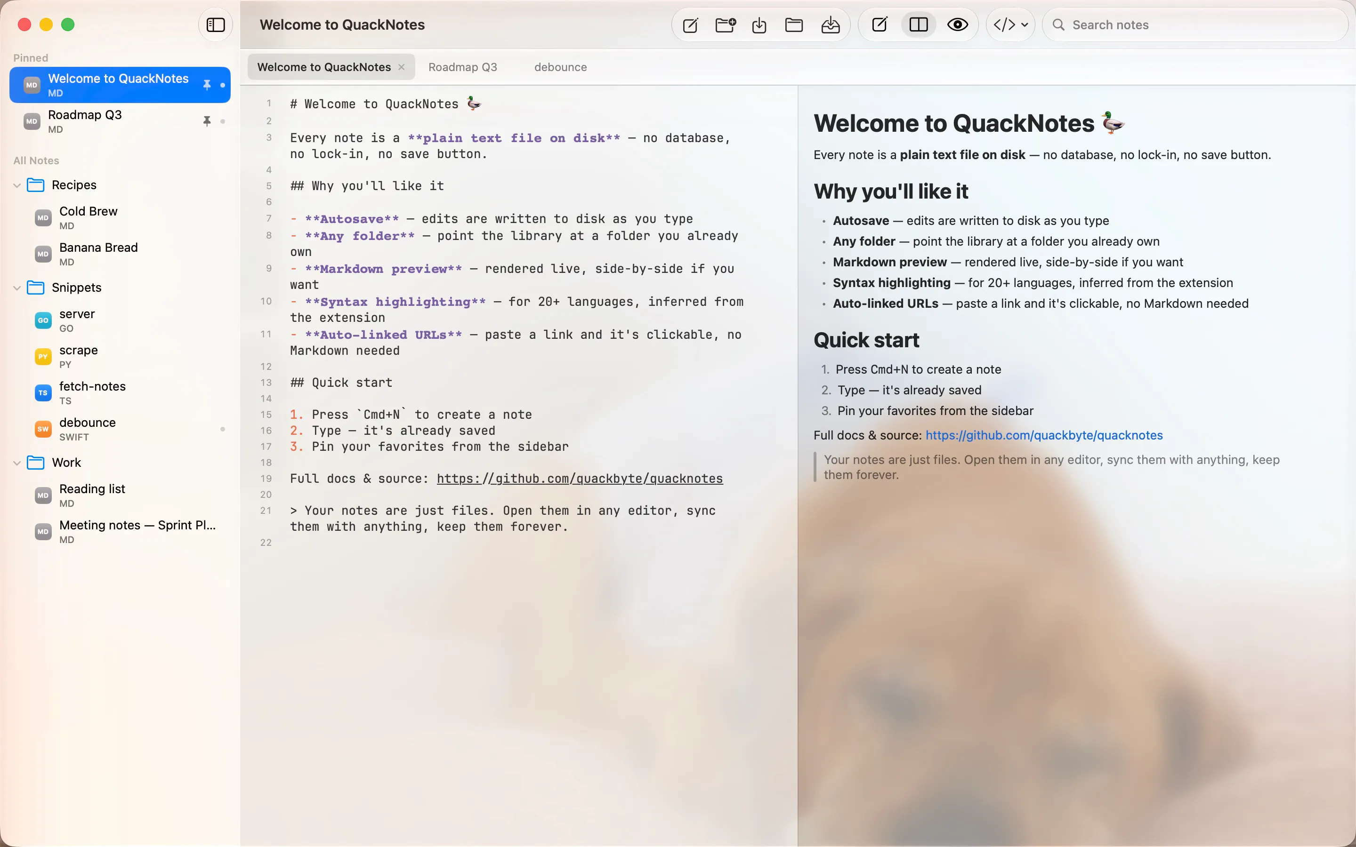Screen dimensions: 1356x847
Task: Switch to editor-only mode
Action: pos(880,24)
